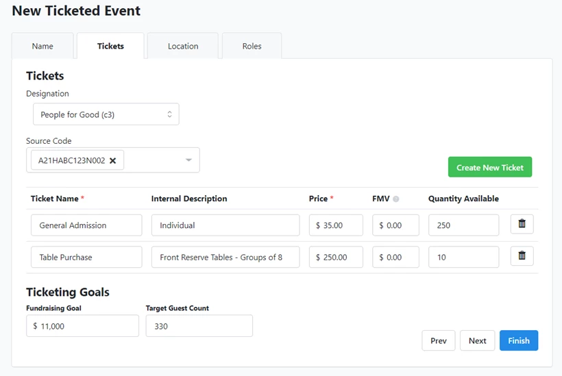This screenshot has height=376, width=562.
Task: Edit the Fundraising Goal field
Action: [x=82, y=326]
